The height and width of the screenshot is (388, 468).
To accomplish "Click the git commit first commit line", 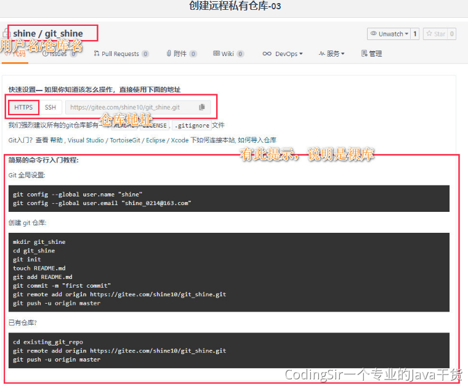I will [x=62, y=285].
